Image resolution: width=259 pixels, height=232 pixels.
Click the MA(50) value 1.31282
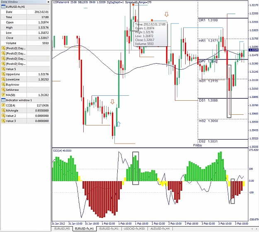coord(44,95)
